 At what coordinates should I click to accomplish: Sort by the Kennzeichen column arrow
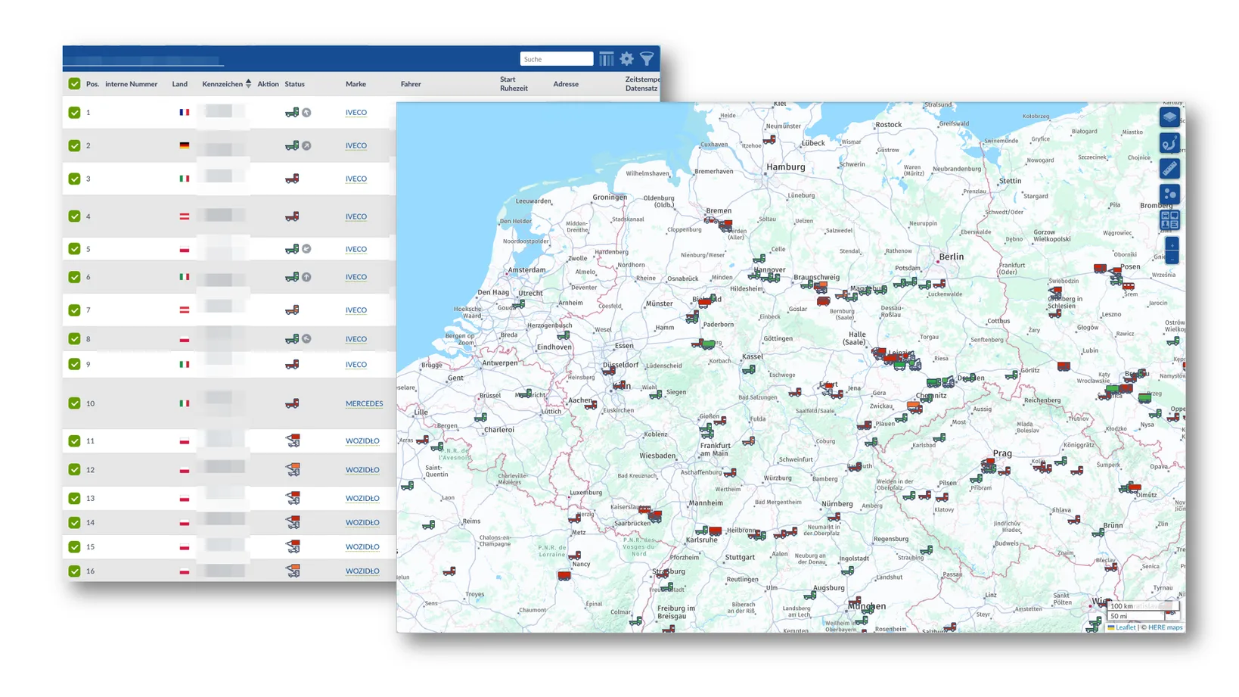tap(248, 84)
